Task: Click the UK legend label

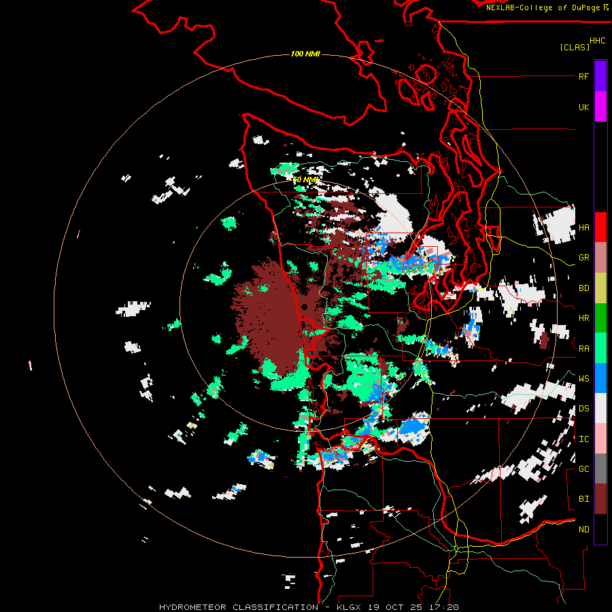Action: point(583,107)
